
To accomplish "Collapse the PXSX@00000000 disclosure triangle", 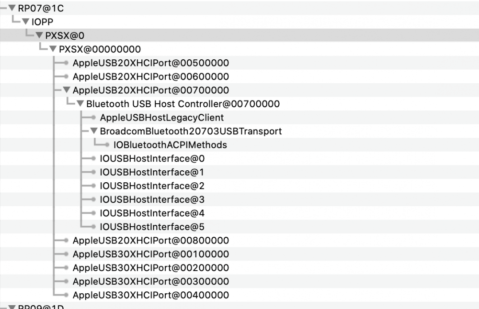I will tap(53, 49).
